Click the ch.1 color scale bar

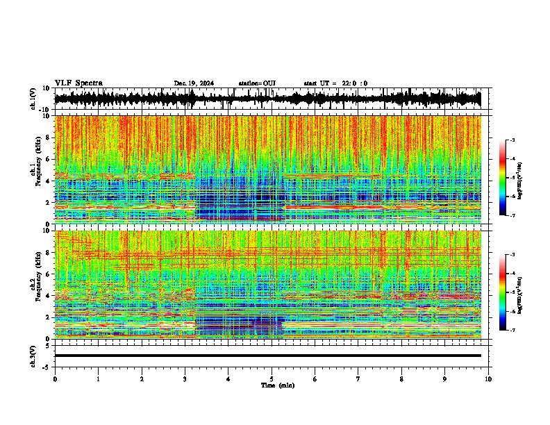click(503, 178)
